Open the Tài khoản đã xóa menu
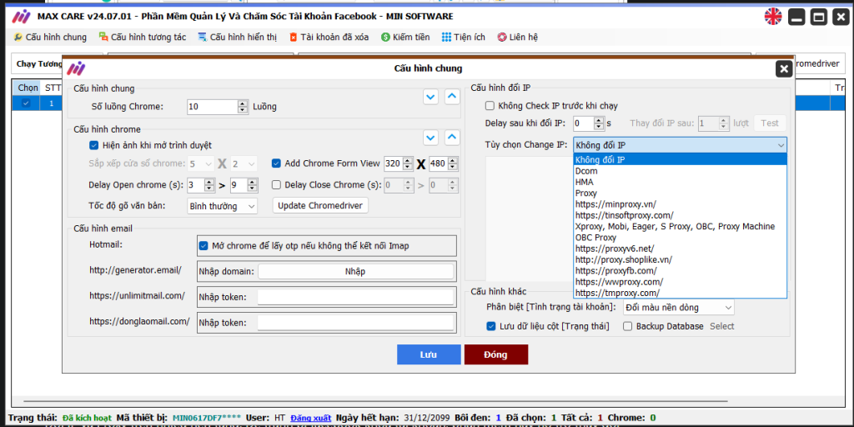 329,37
